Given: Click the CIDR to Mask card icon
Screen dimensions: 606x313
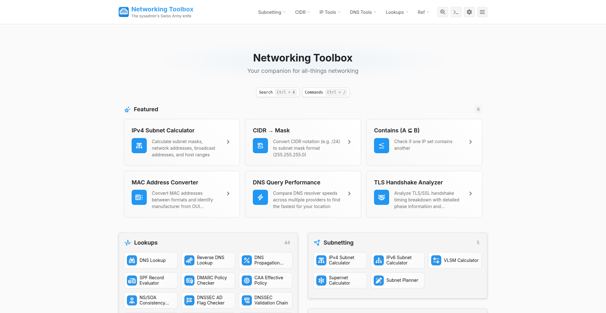Looking at the screenshot, I should pyautogui.click(x=260, y=146).
